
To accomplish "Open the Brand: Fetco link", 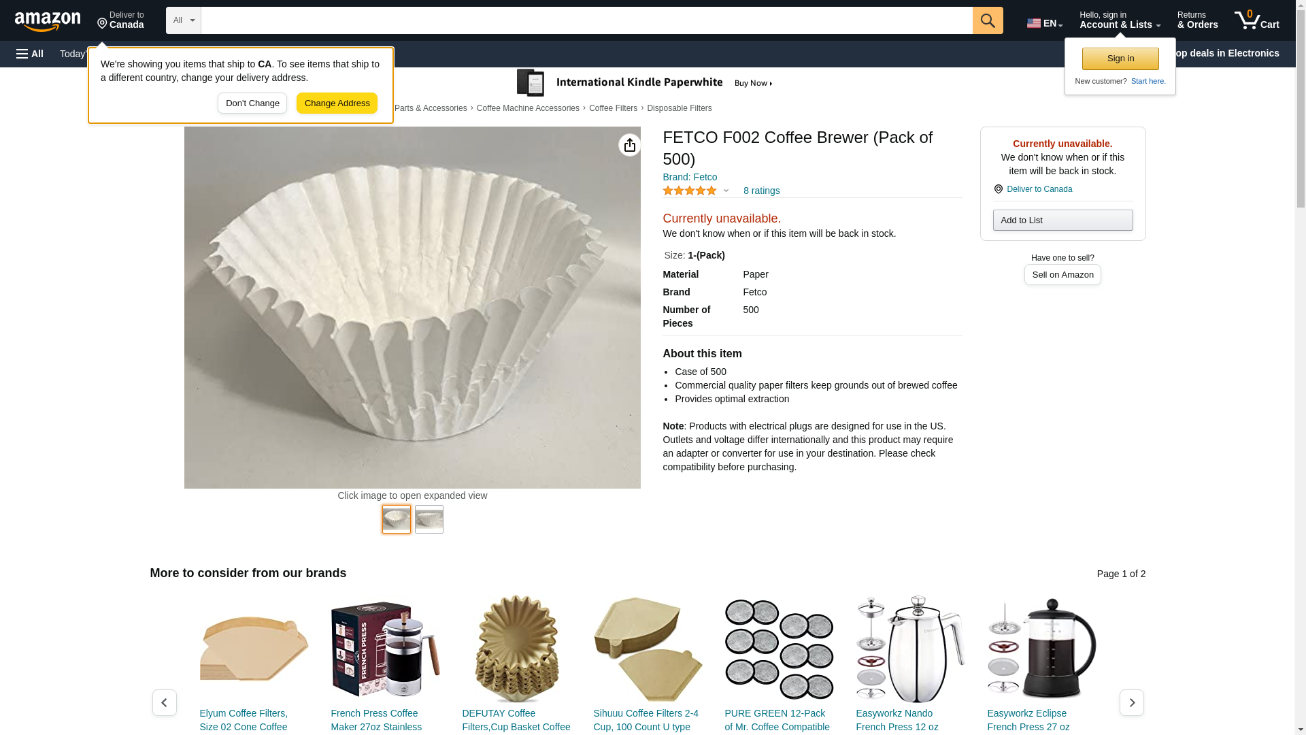I will pos(690,177).
